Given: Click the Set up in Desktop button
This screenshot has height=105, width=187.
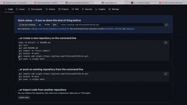Looking at the screenshot, I should [27, 25].
